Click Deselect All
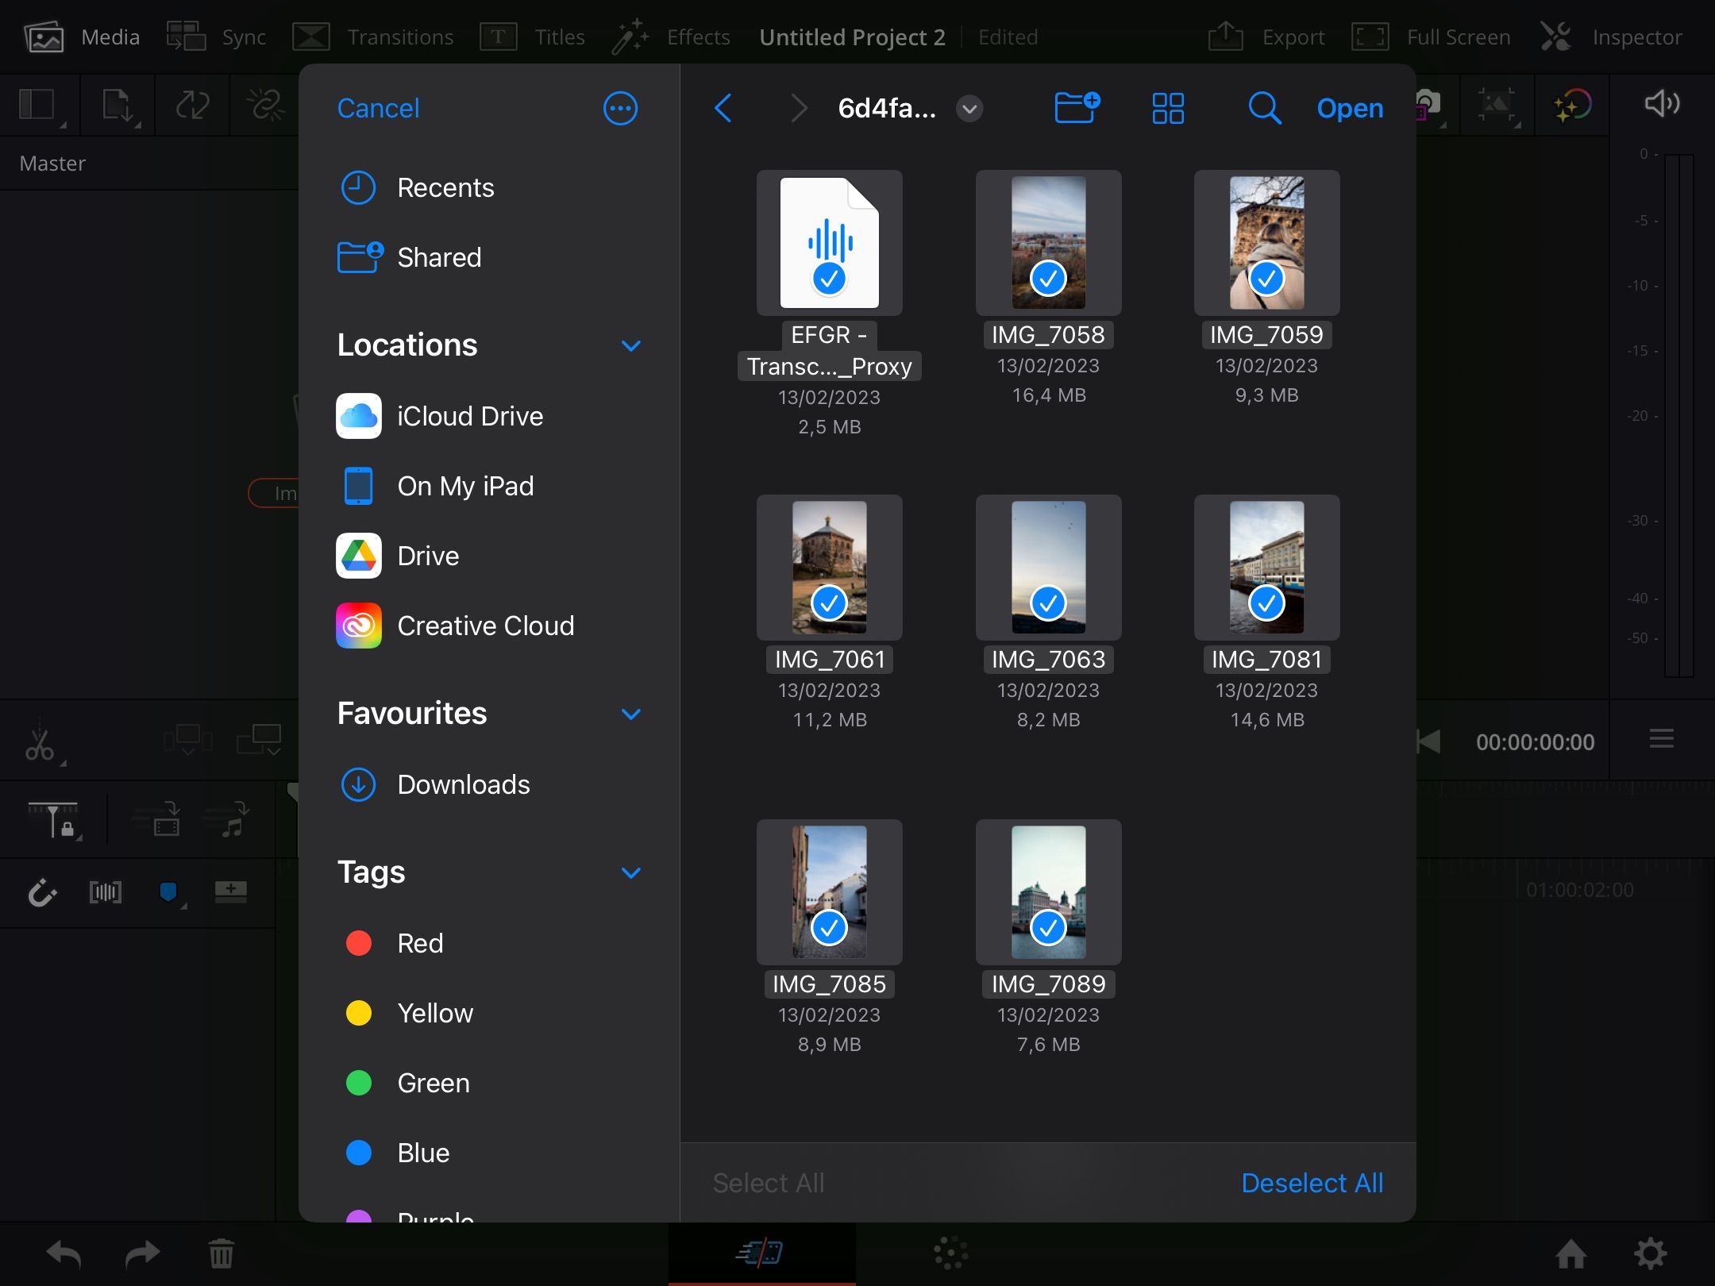Image resolution: width=1715 pixels, height=1286 pixels. tap(1312, 1183)
